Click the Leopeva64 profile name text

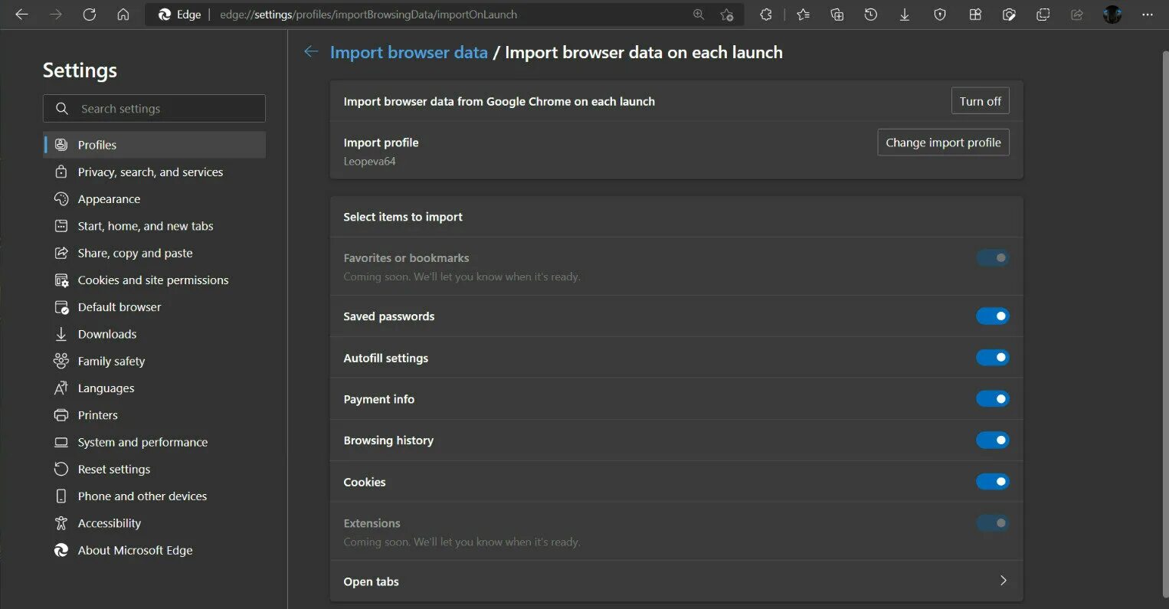pos(369,162)
